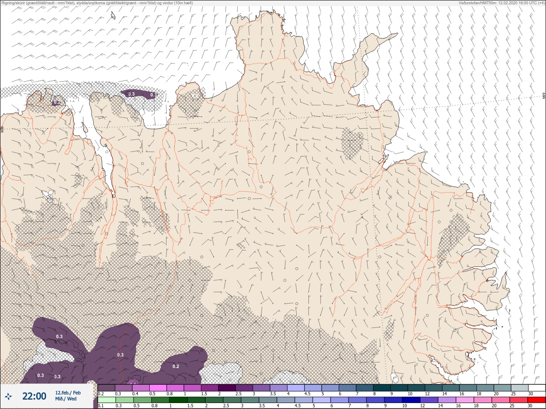This screenshot has height=409, width=546.
Task: Select the dark teal swatch at 9 in top legend
Action: click(400, 388)
